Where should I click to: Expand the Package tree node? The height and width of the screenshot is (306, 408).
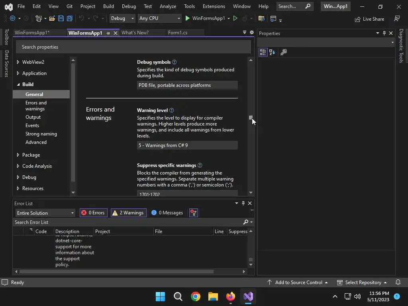click(18, 155)
